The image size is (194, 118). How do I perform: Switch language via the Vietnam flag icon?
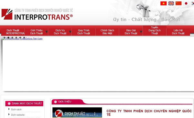pos(163,3)
